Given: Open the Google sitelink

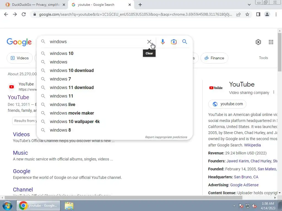Looking at the screenshot, I should 21,171.
